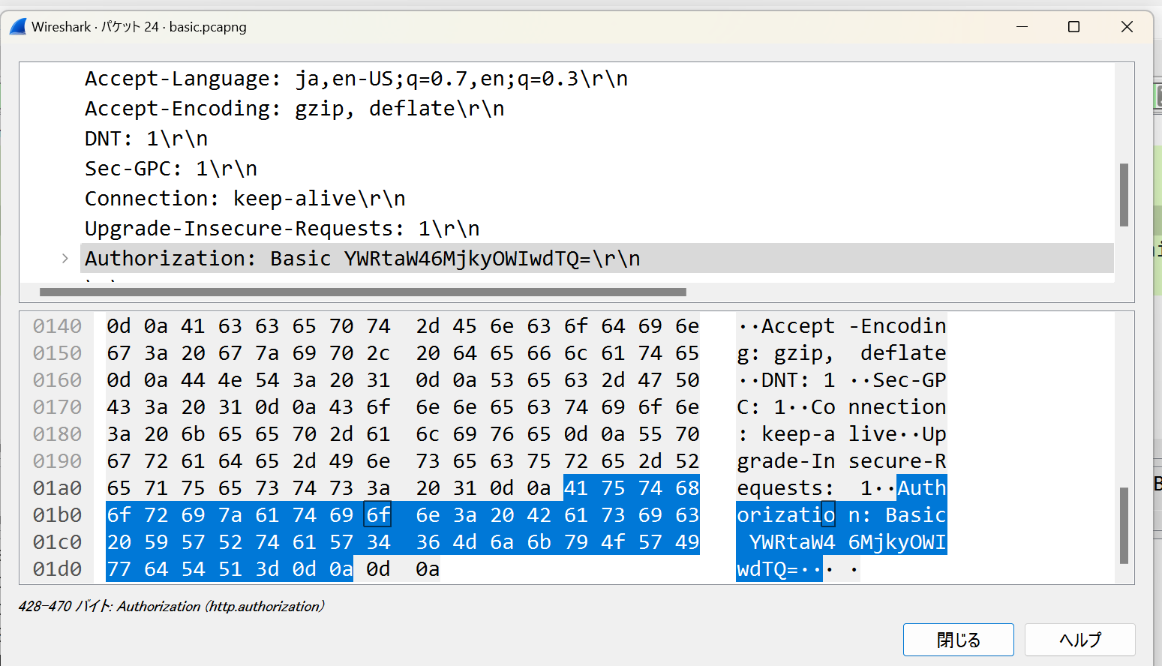
Task: Click the 閉じる button
Action: coord(958,640)
